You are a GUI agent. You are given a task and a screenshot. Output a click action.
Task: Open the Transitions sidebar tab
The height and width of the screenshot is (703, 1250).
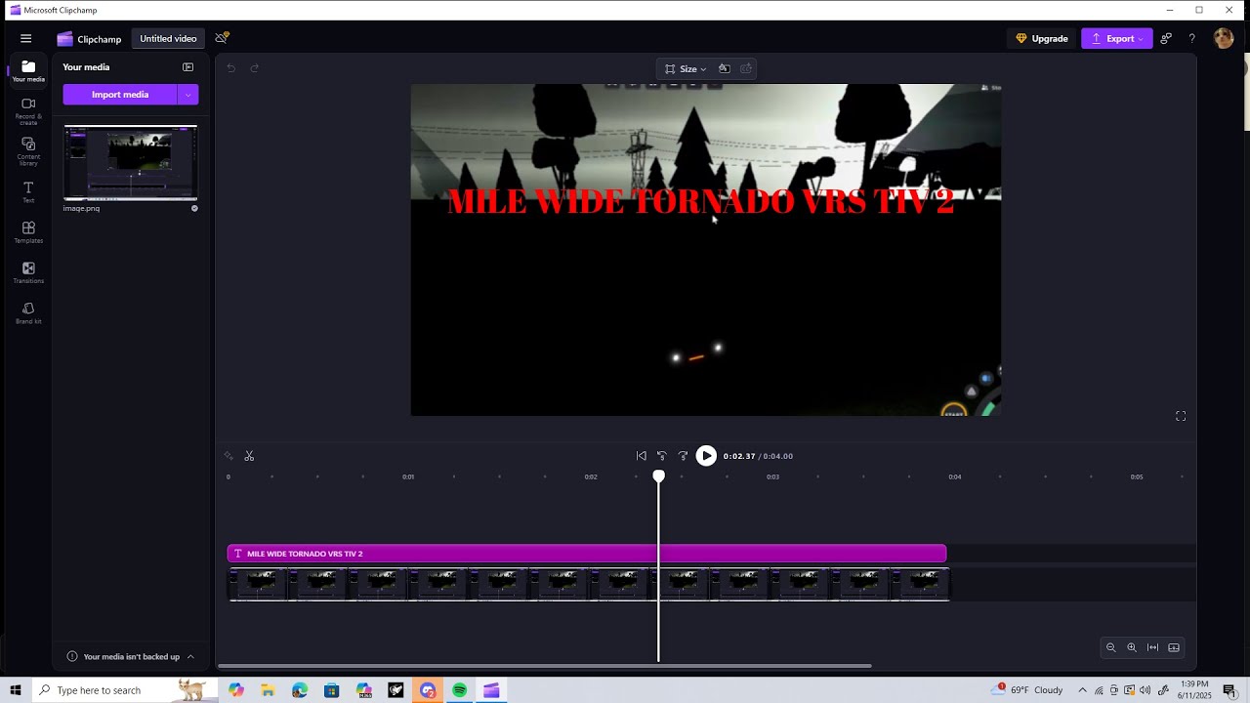pyautogui.click(x=28, y=272)
